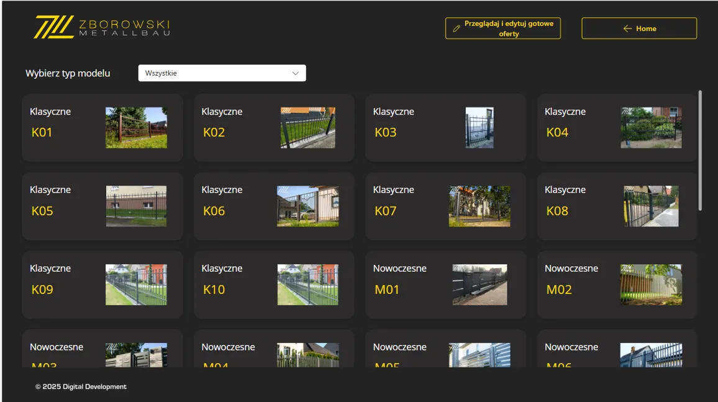Choose the K04 model code
The width and height of the screenshot is (718, 402).
[x=557, y=133]
